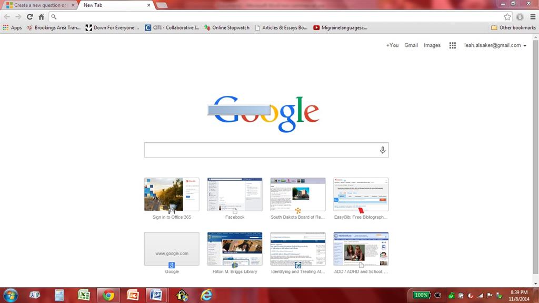The image size is (539, 303).
Task: Open a new tab with the blank tab button
Action: [x=161, y=5]
